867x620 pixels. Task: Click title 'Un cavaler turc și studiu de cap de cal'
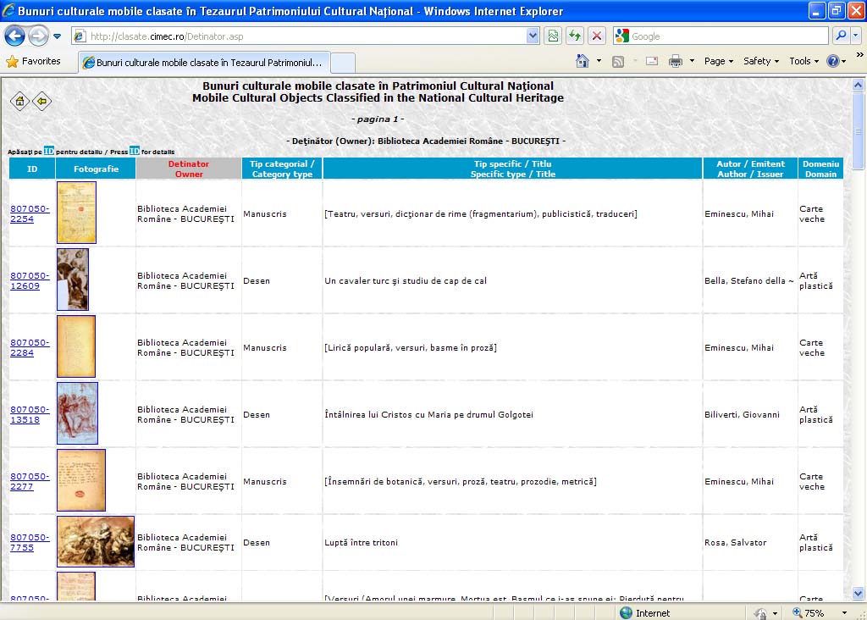tap(406, 281)
